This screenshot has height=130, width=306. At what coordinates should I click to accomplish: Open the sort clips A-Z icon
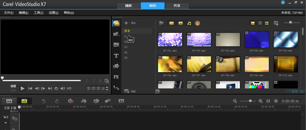[x=276, y=23]
